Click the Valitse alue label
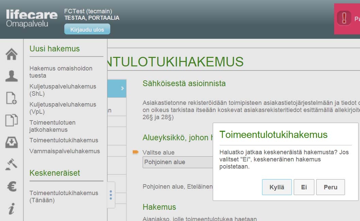 click(159, 153)
